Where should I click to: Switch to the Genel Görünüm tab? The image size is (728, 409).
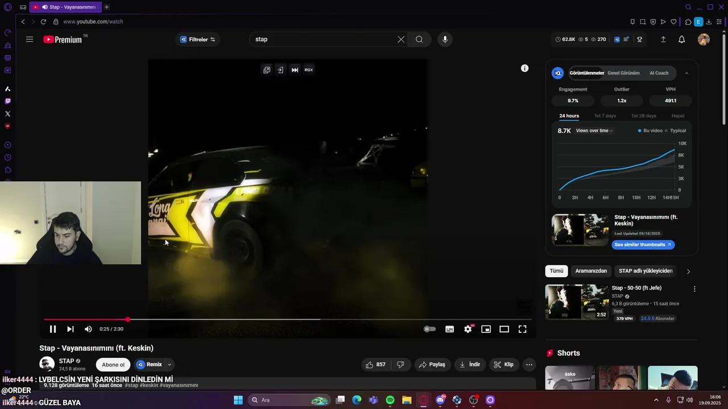[x=623, y=73]
